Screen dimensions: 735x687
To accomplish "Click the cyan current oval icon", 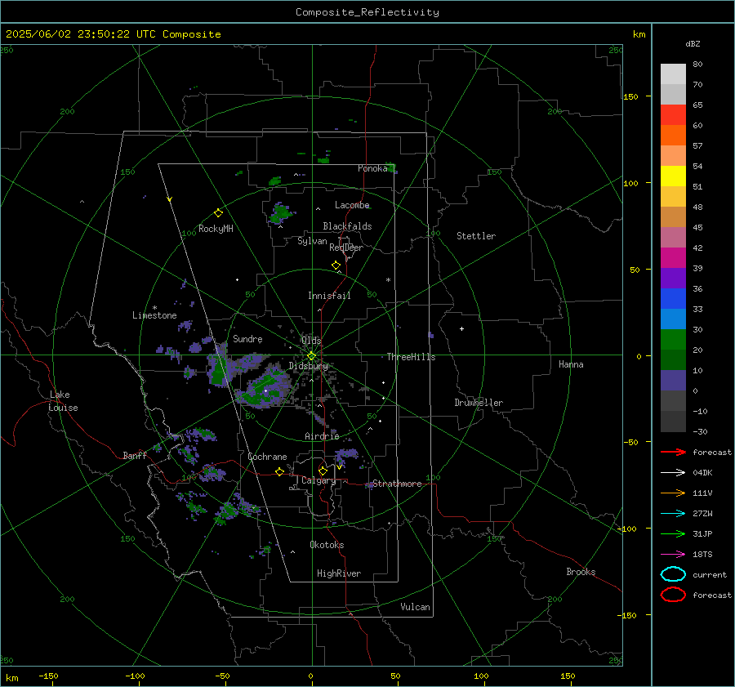I will 673,574.
